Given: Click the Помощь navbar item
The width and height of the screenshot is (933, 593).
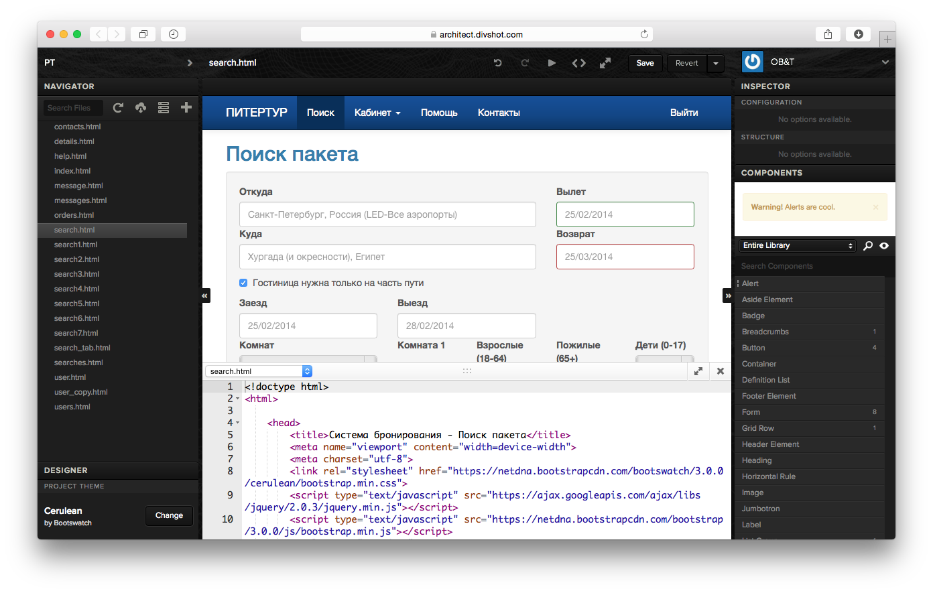Looking at the screenshot, I should click(x=439, y=113).
